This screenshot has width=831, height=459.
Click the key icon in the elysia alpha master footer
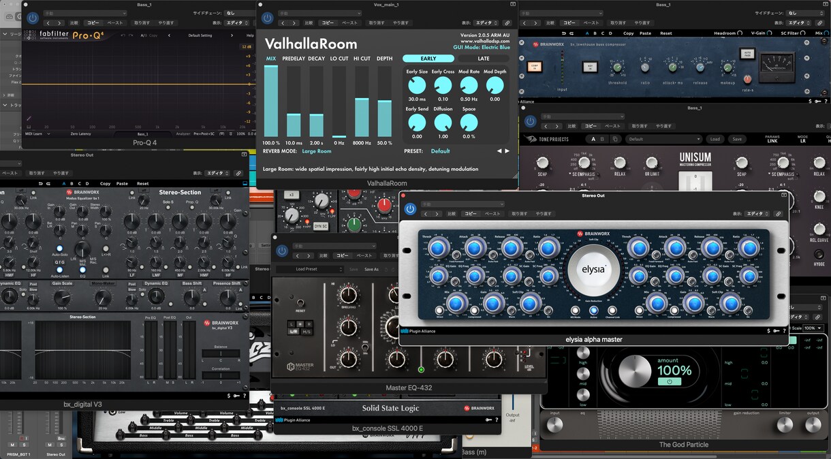(777, 331)
